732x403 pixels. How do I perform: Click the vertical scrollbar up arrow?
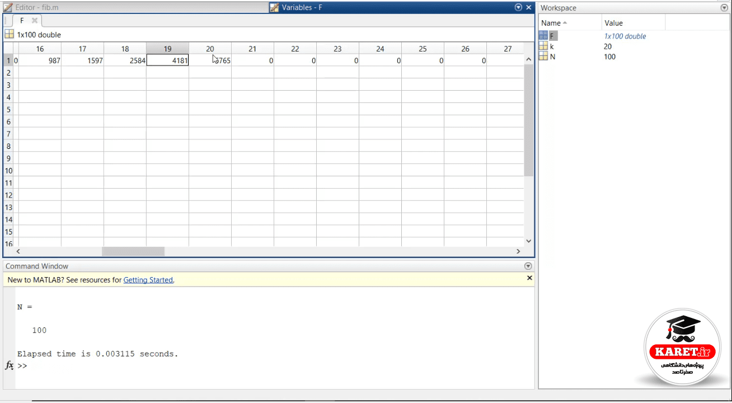529,59
